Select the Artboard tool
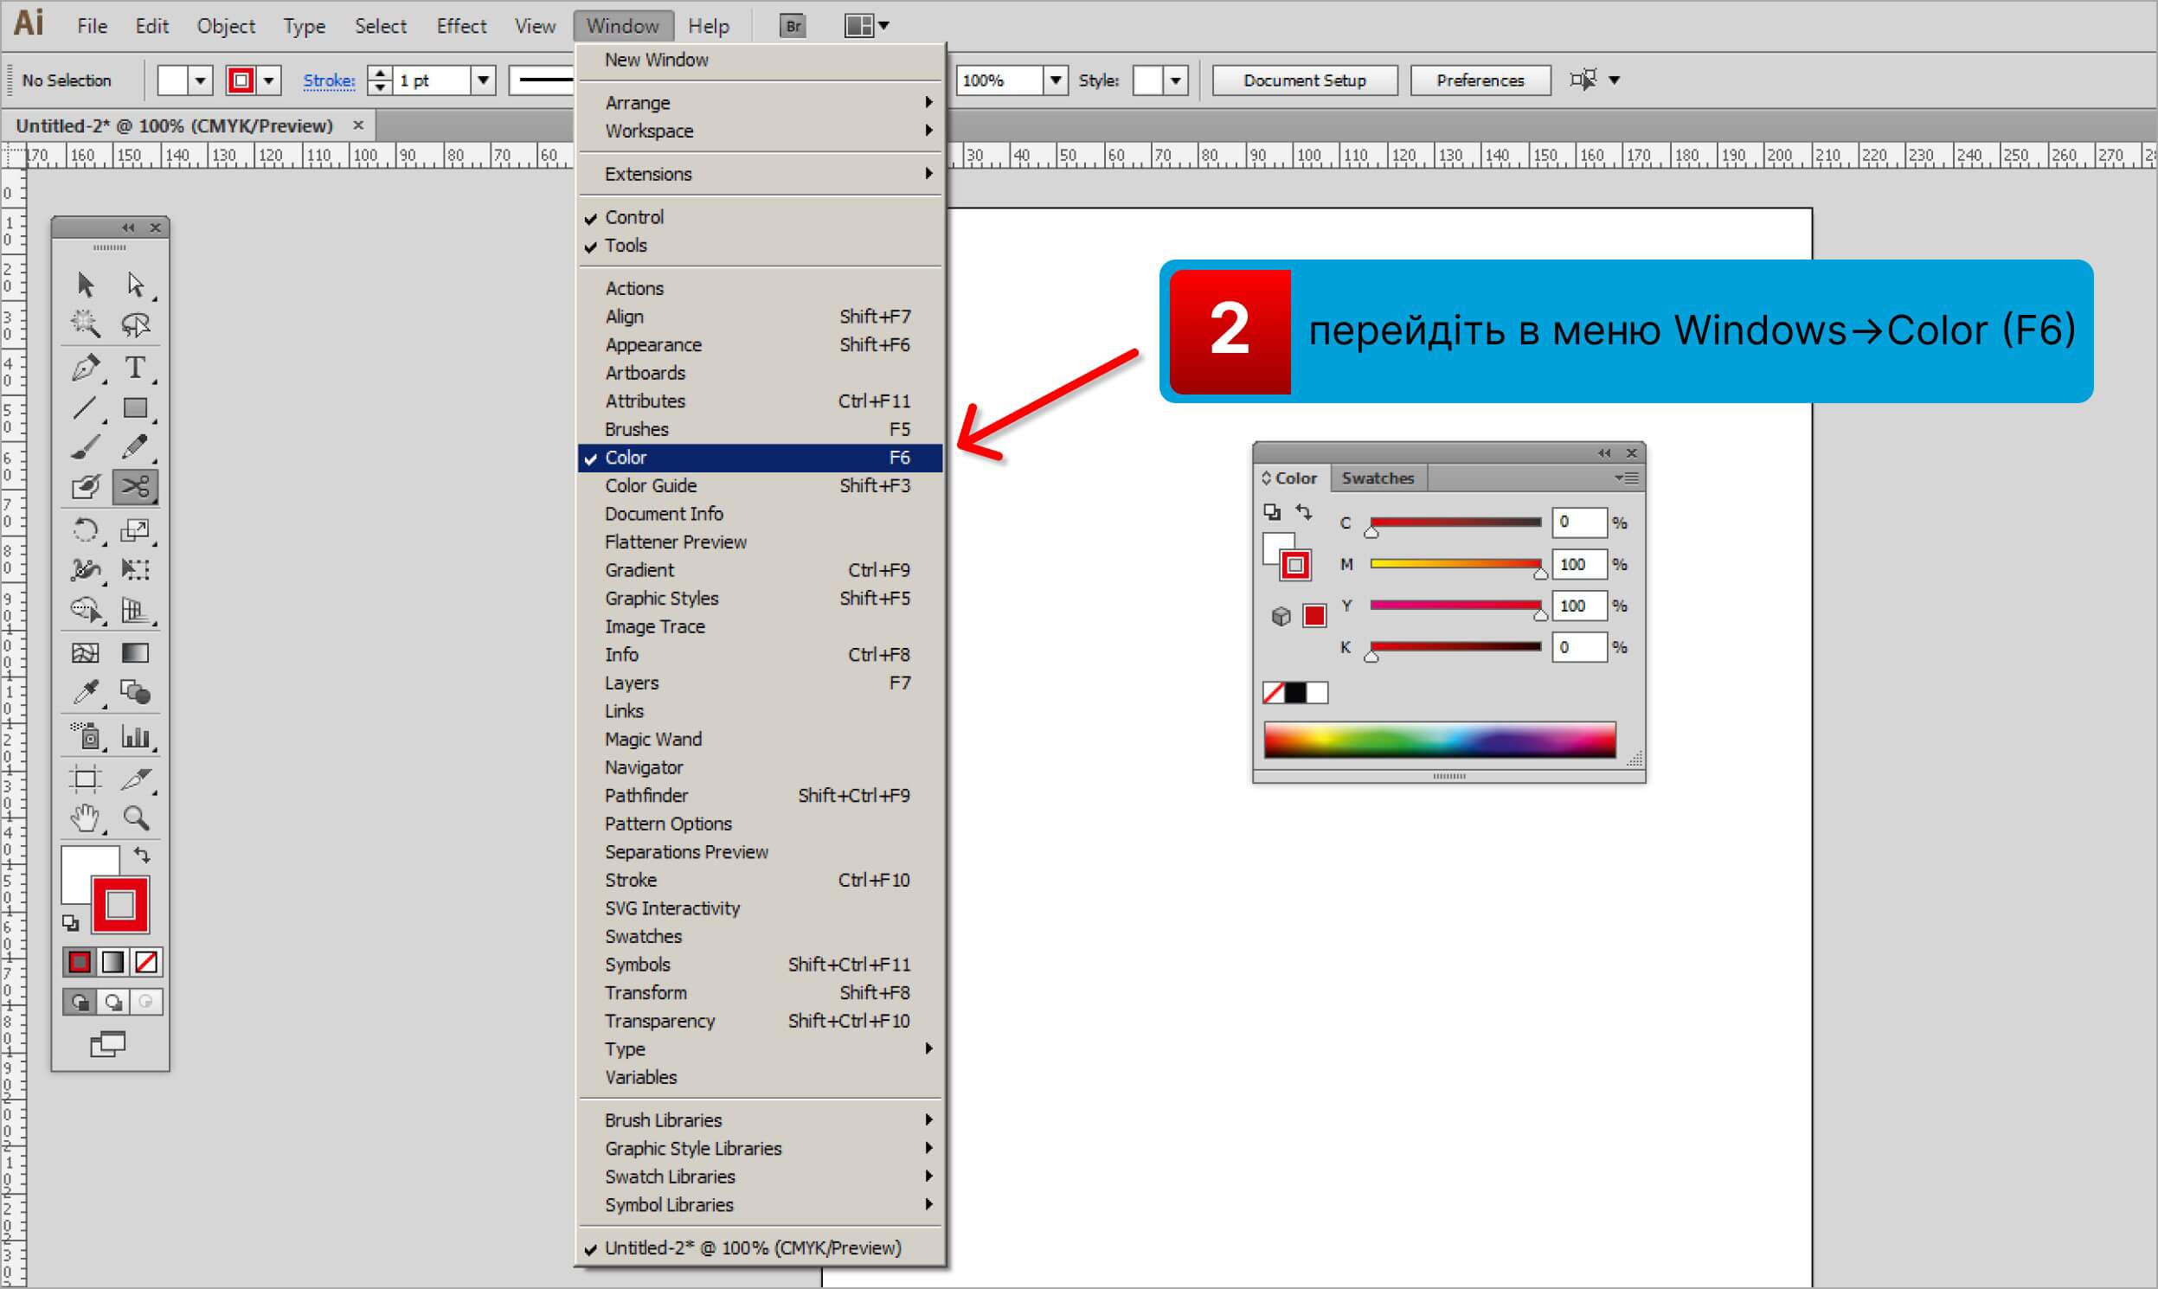2158x1289 pixels. [x=85, y=779]
